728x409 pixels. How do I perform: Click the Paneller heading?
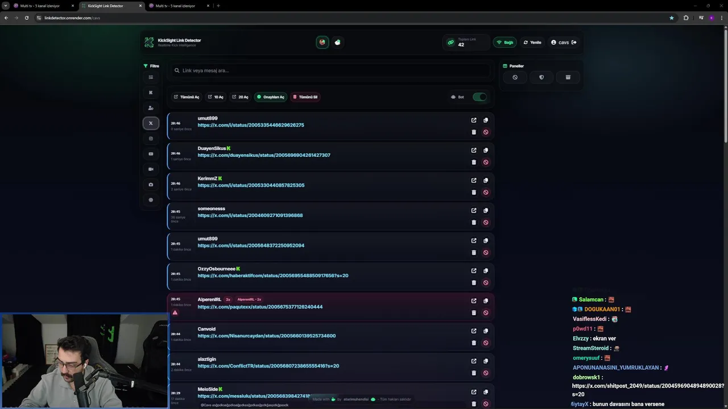tap(514, 66)
